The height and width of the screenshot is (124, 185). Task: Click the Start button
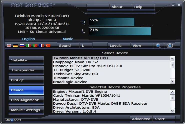164,119
